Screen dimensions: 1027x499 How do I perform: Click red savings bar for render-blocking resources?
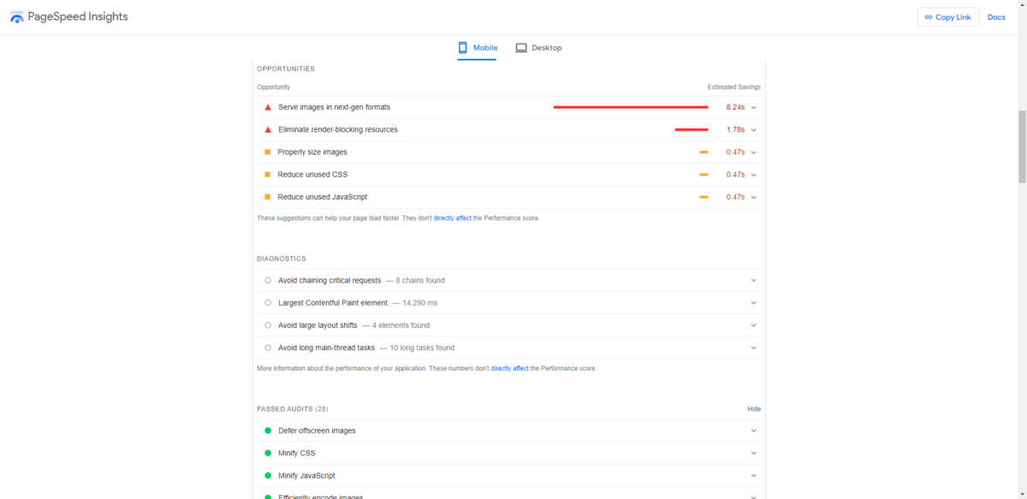coord(692,129)
